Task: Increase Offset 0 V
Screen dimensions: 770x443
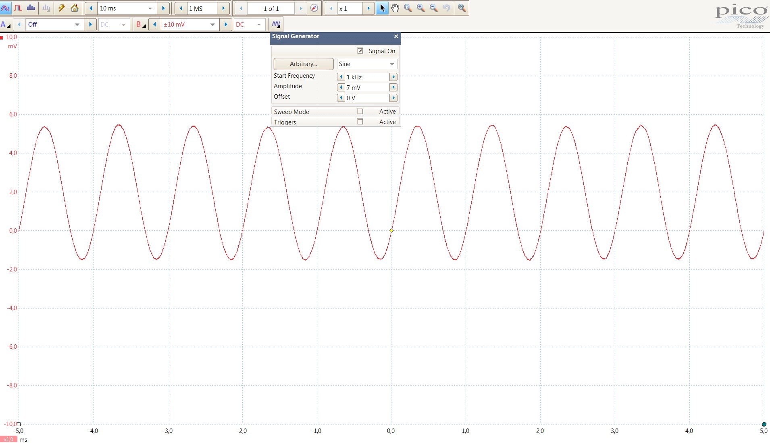Action: (393, 98)
